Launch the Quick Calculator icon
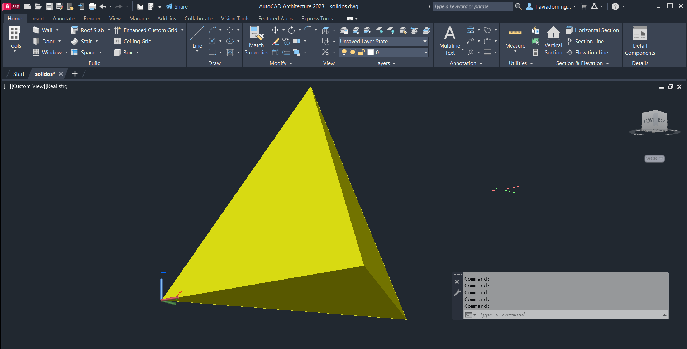Screen dimensions: 687x349 (535, 53)
